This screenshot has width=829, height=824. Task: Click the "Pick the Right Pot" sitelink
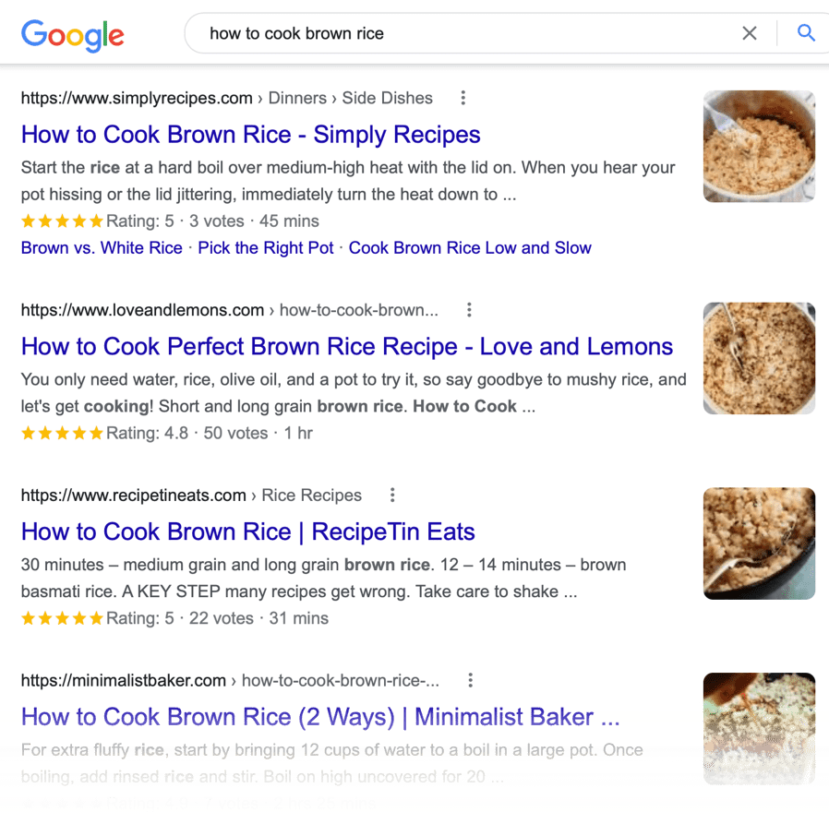pyautogui.click(x=265, y=247)
